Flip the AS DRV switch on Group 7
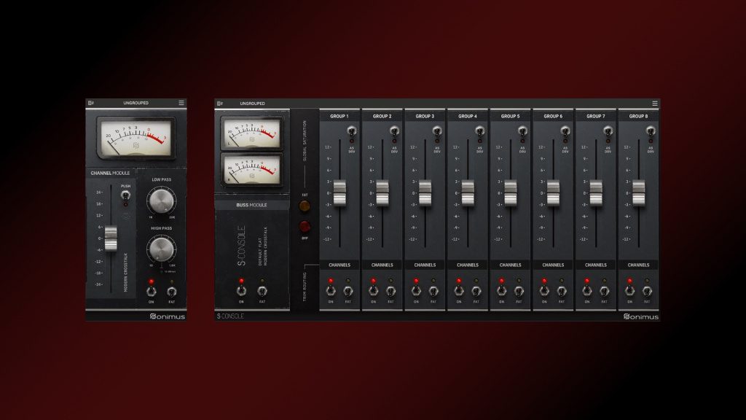The image size is (746, 420). (608, 131)
